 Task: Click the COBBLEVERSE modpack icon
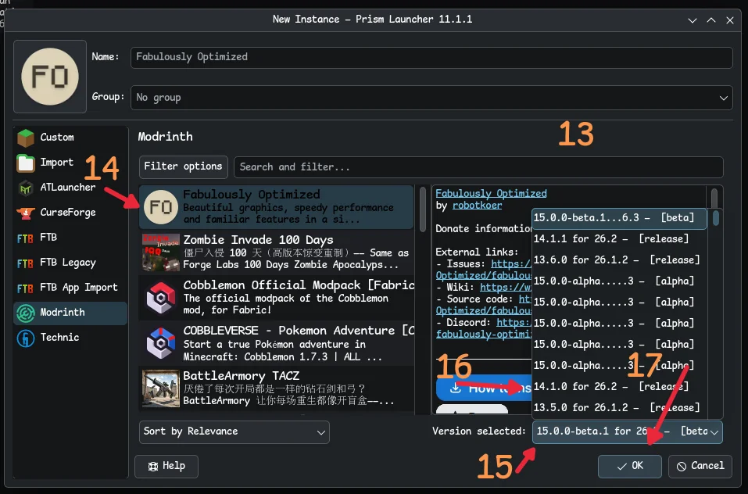coord(161,343)
